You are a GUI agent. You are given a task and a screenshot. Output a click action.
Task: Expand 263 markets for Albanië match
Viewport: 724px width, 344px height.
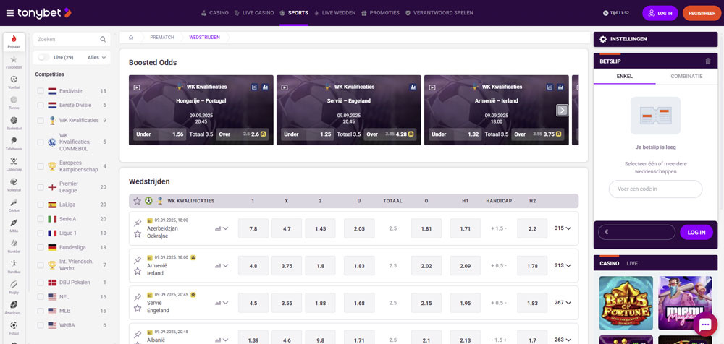tap(563, 340)
